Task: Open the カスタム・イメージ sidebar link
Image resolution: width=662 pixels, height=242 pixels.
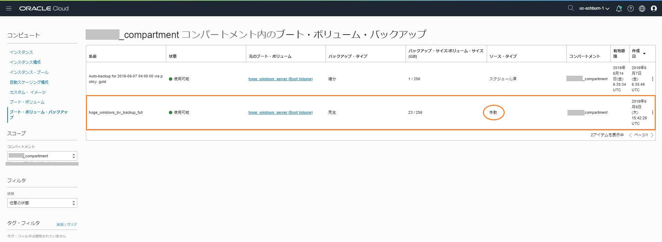Action: click(x=28, y=92)
